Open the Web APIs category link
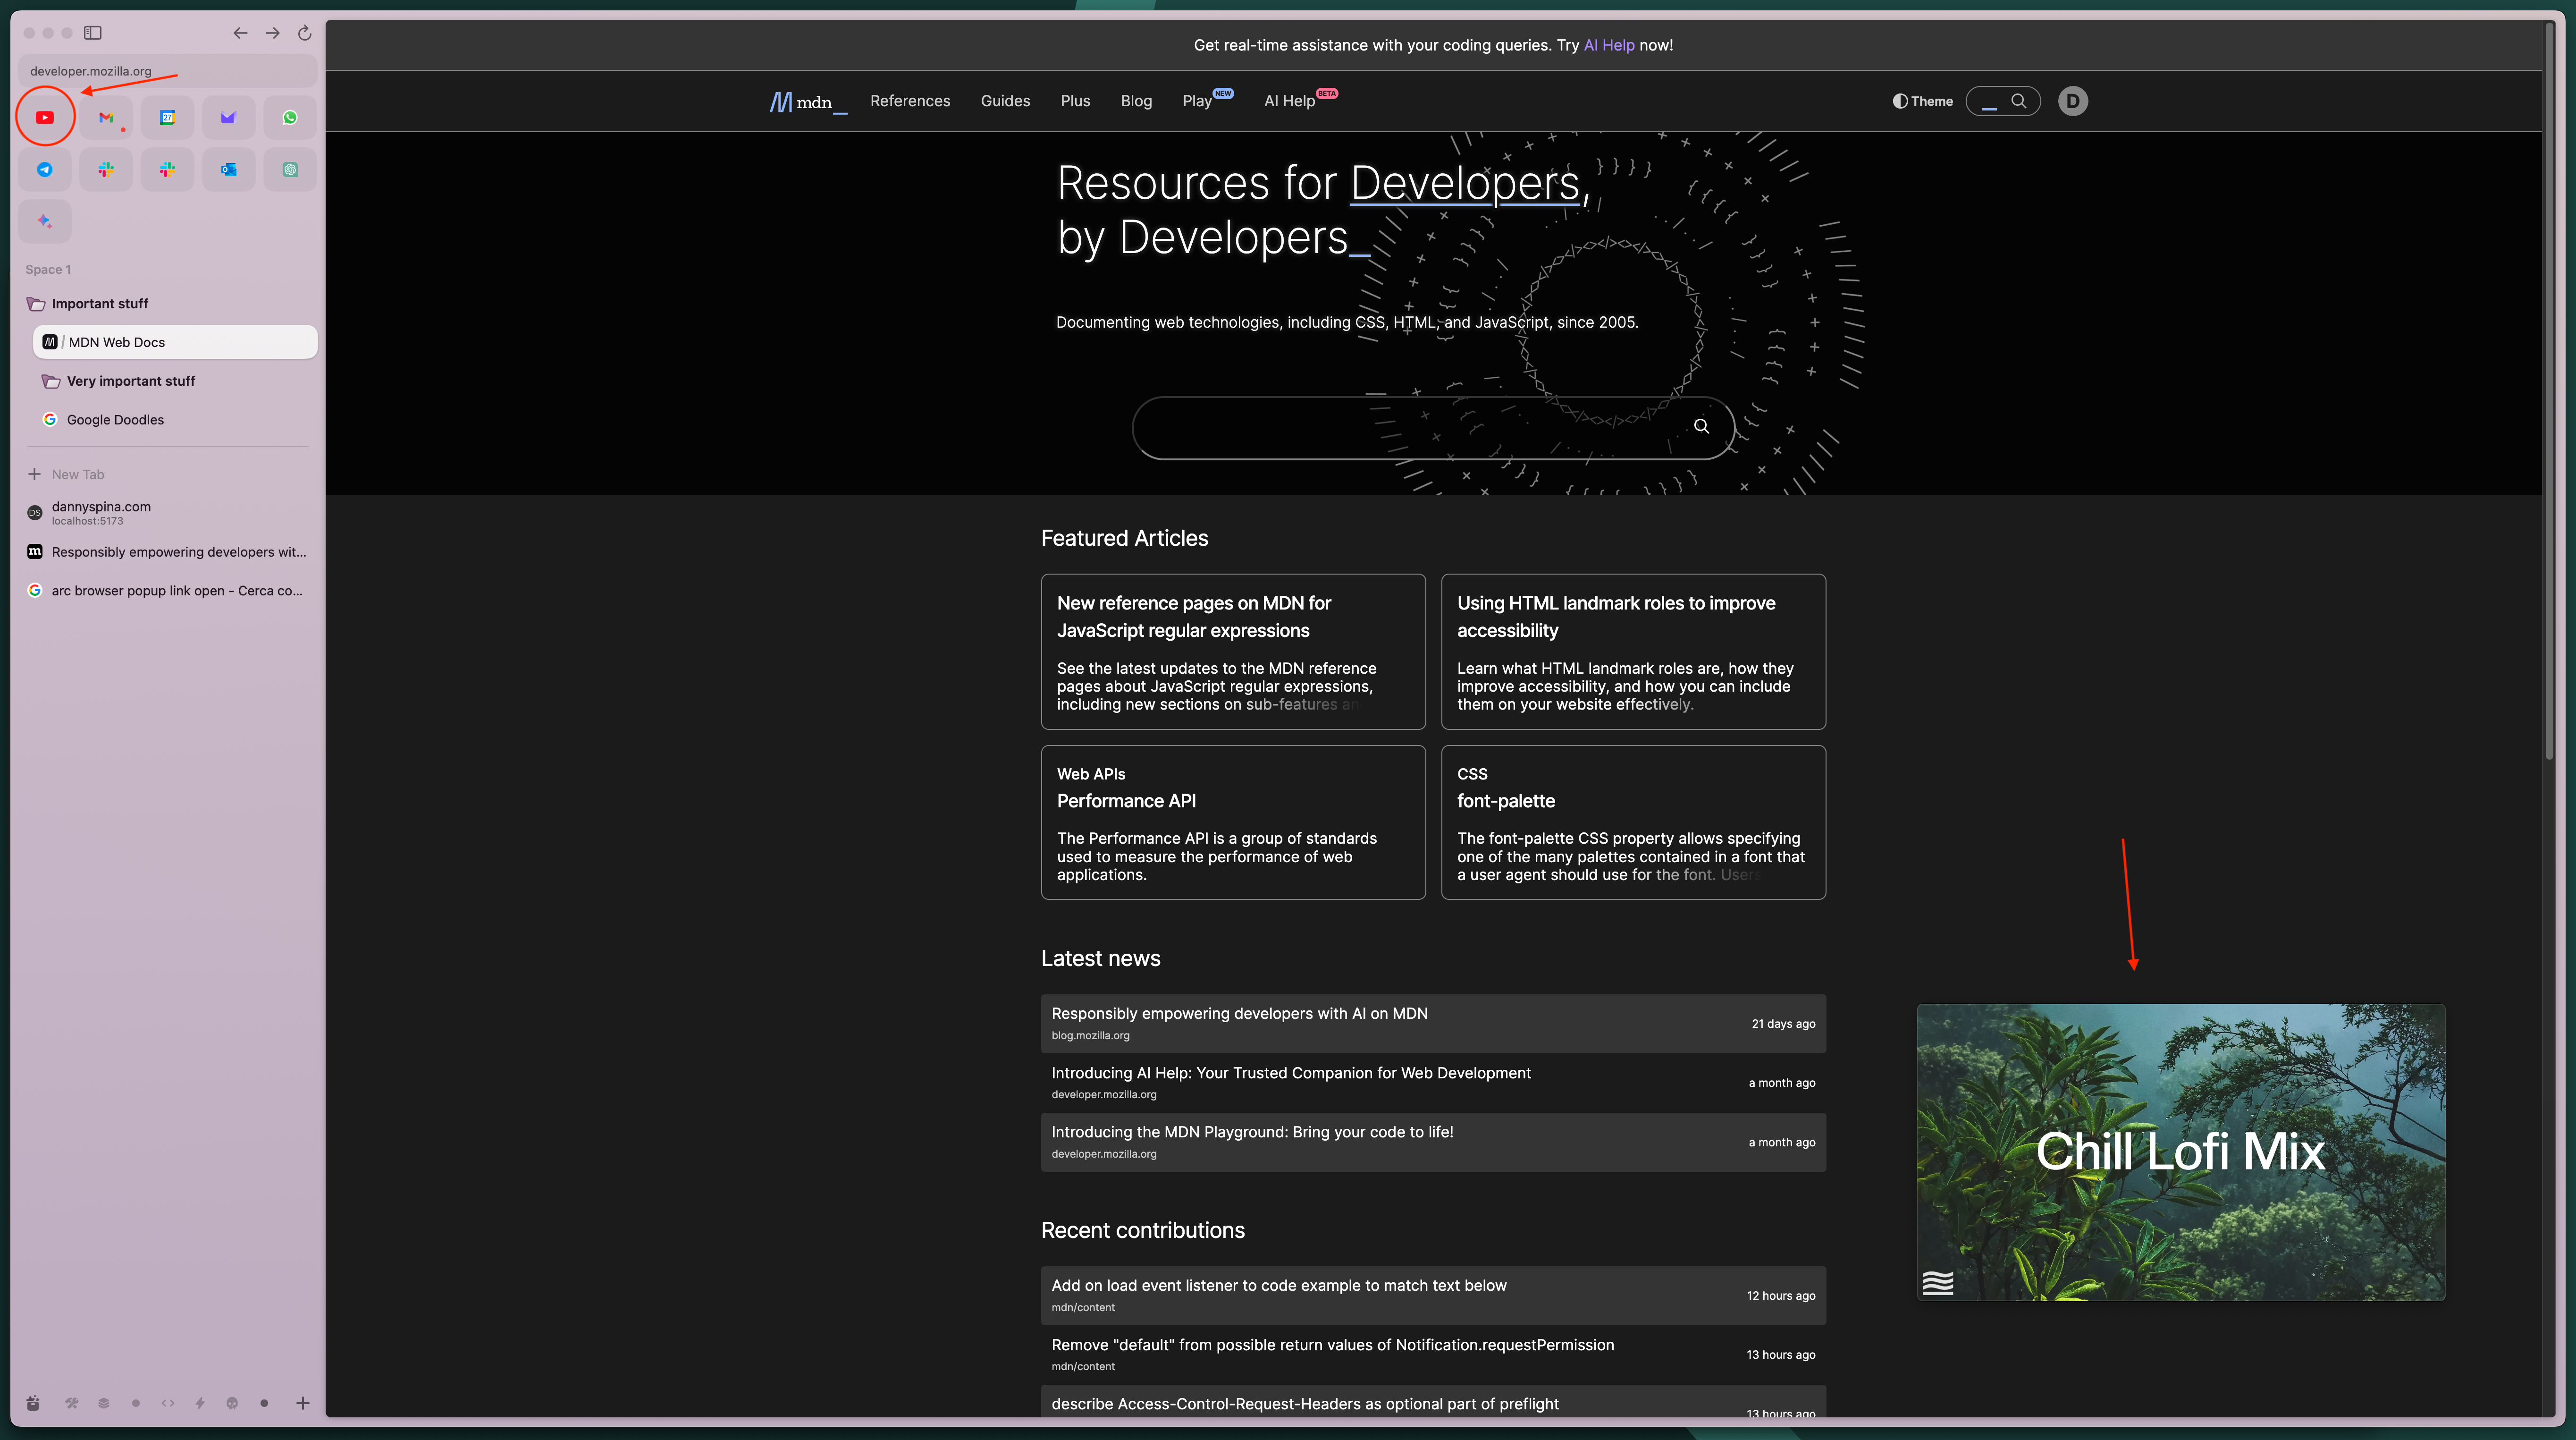This screenshot has width=2576, height=1440. point(1091,774)
